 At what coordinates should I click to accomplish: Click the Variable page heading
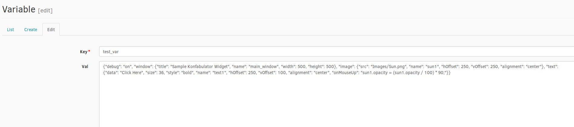pyautogui.click(x=19, y=9)
